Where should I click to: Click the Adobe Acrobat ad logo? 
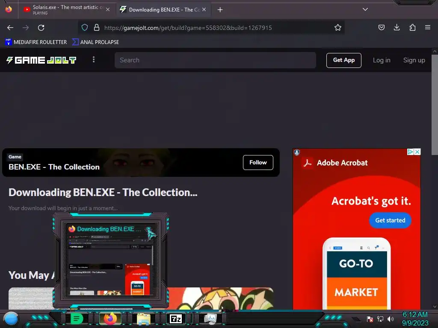tap(308, 163)
